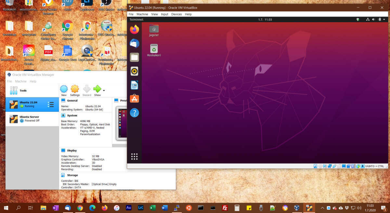Image resolution: width=390 pixels, height=213 pixels.
Task: Show hidden icons in Windows system tray
Action: point(322,207)
